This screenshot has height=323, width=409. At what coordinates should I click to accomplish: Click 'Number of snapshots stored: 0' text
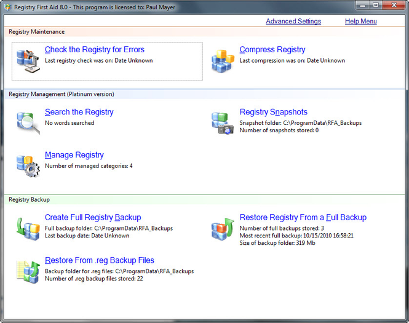pyautogui.click(x=279, y=130)
